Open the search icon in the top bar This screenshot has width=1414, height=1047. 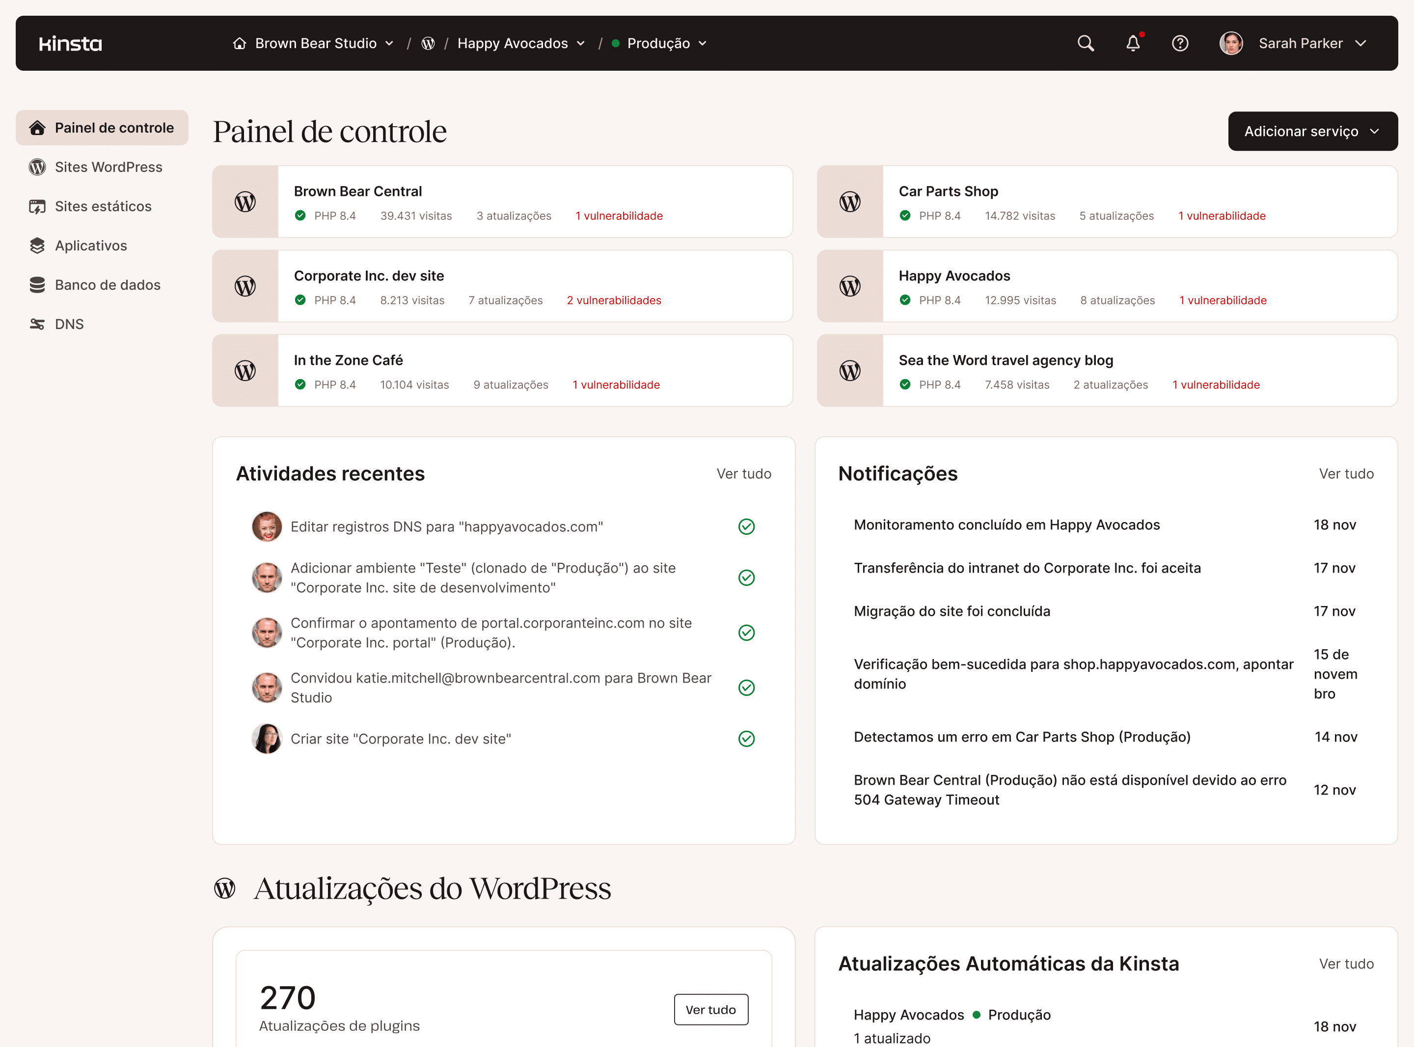(1085, 43)
